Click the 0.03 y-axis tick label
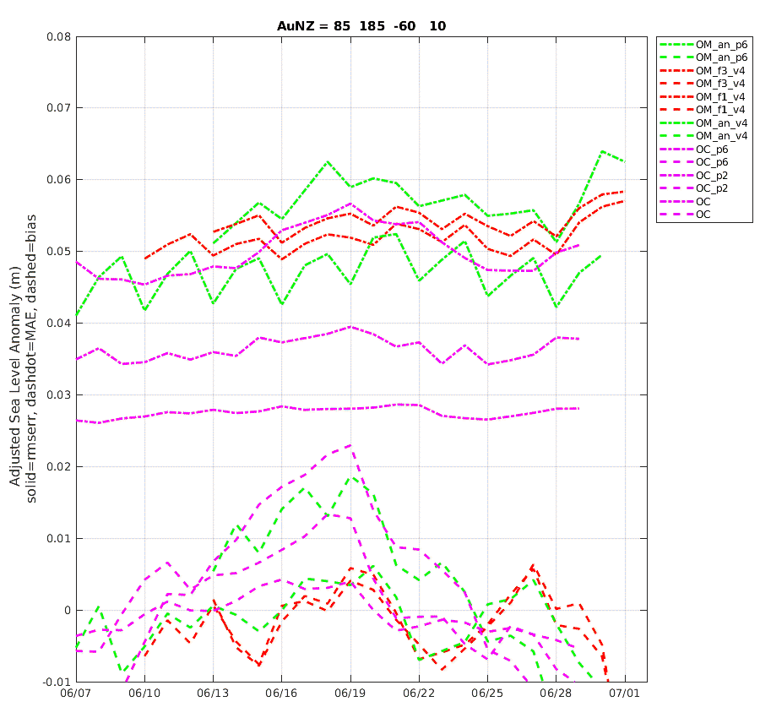 (58, 394)
